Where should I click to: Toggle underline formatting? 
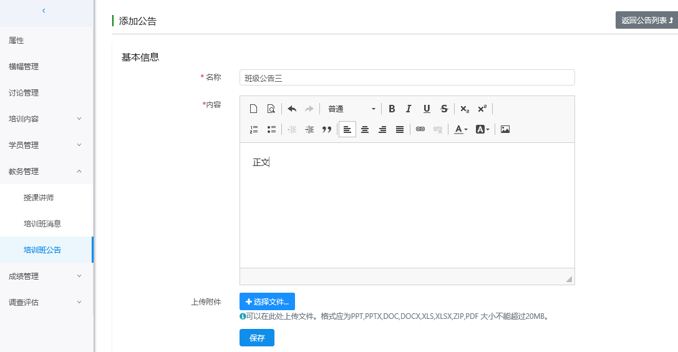[x=427, y=109]
